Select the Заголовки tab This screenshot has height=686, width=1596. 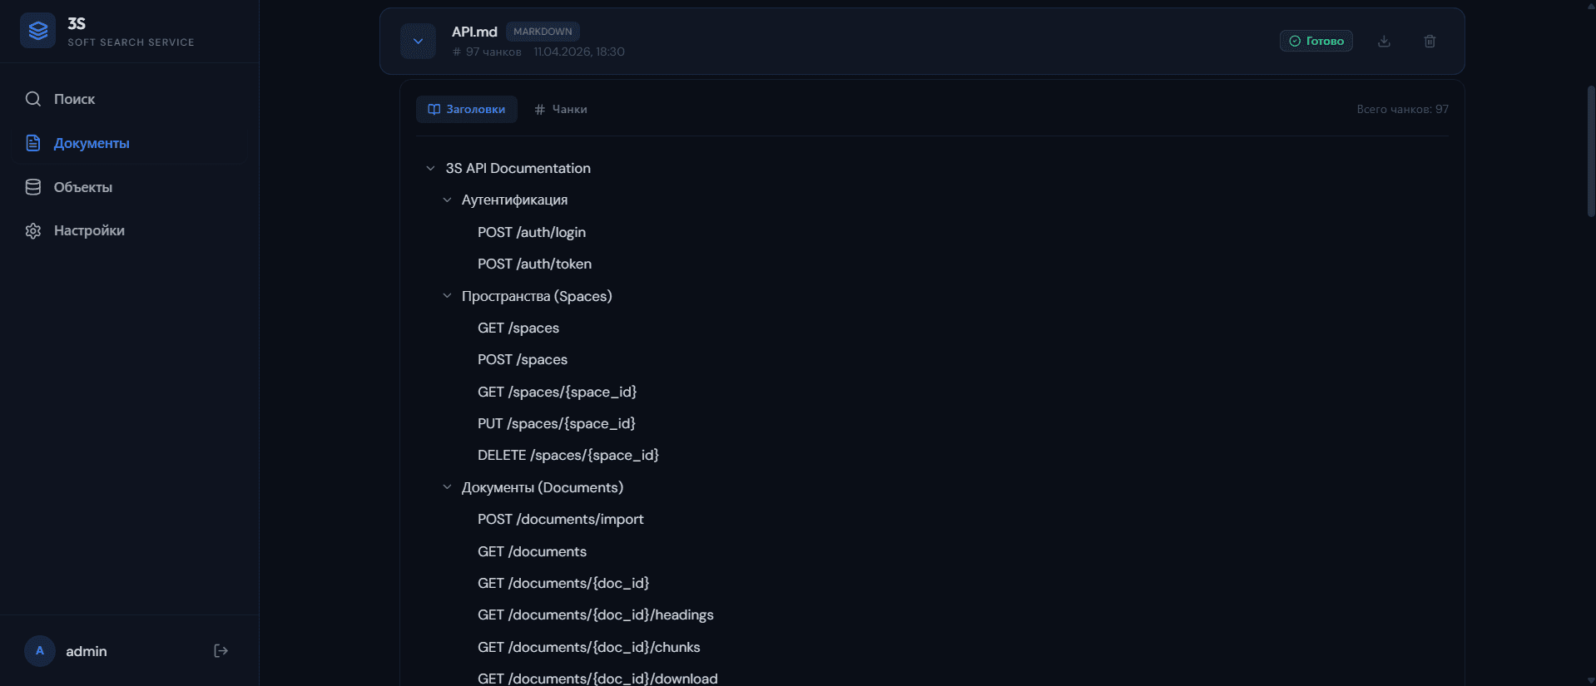(467, 109)
